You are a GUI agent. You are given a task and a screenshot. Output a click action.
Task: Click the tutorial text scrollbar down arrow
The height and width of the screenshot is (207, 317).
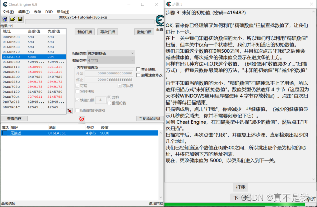pos(314,179)
